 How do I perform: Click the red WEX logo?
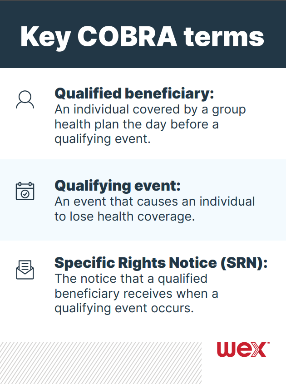point(242,350)
